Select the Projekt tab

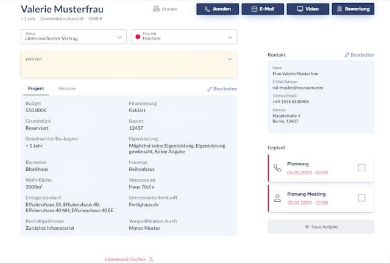click(36, 88)
